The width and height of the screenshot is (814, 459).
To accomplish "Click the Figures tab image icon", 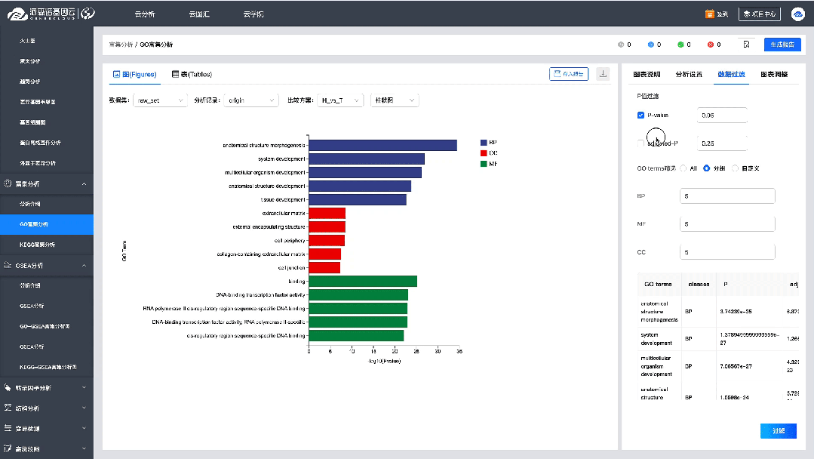I will tap(116, 74).
